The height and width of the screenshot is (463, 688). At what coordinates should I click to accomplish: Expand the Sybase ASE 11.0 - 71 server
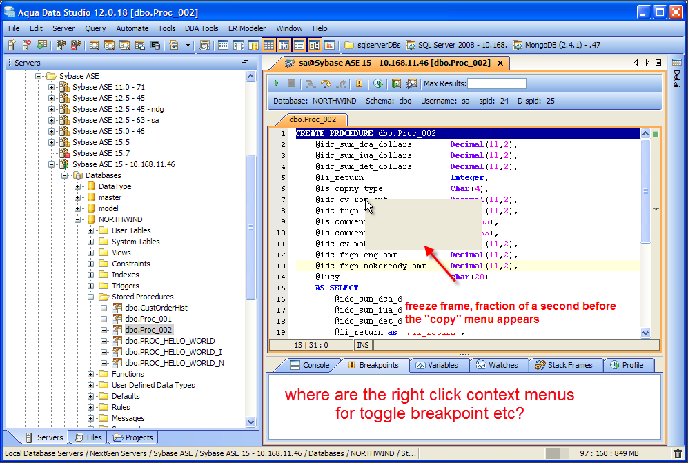pos(51,87)
